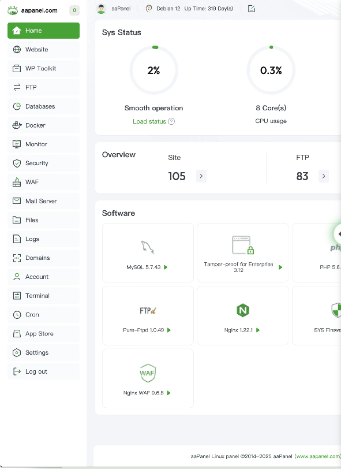Click the Nginx hexagon N logo

click(x=243, y=310)
